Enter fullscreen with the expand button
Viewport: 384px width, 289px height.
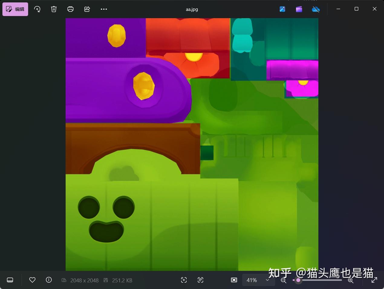coord(374,280)
